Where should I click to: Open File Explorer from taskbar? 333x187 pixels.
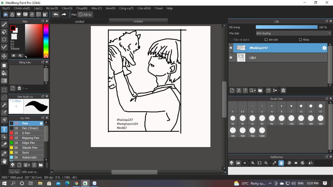(40, 183)
